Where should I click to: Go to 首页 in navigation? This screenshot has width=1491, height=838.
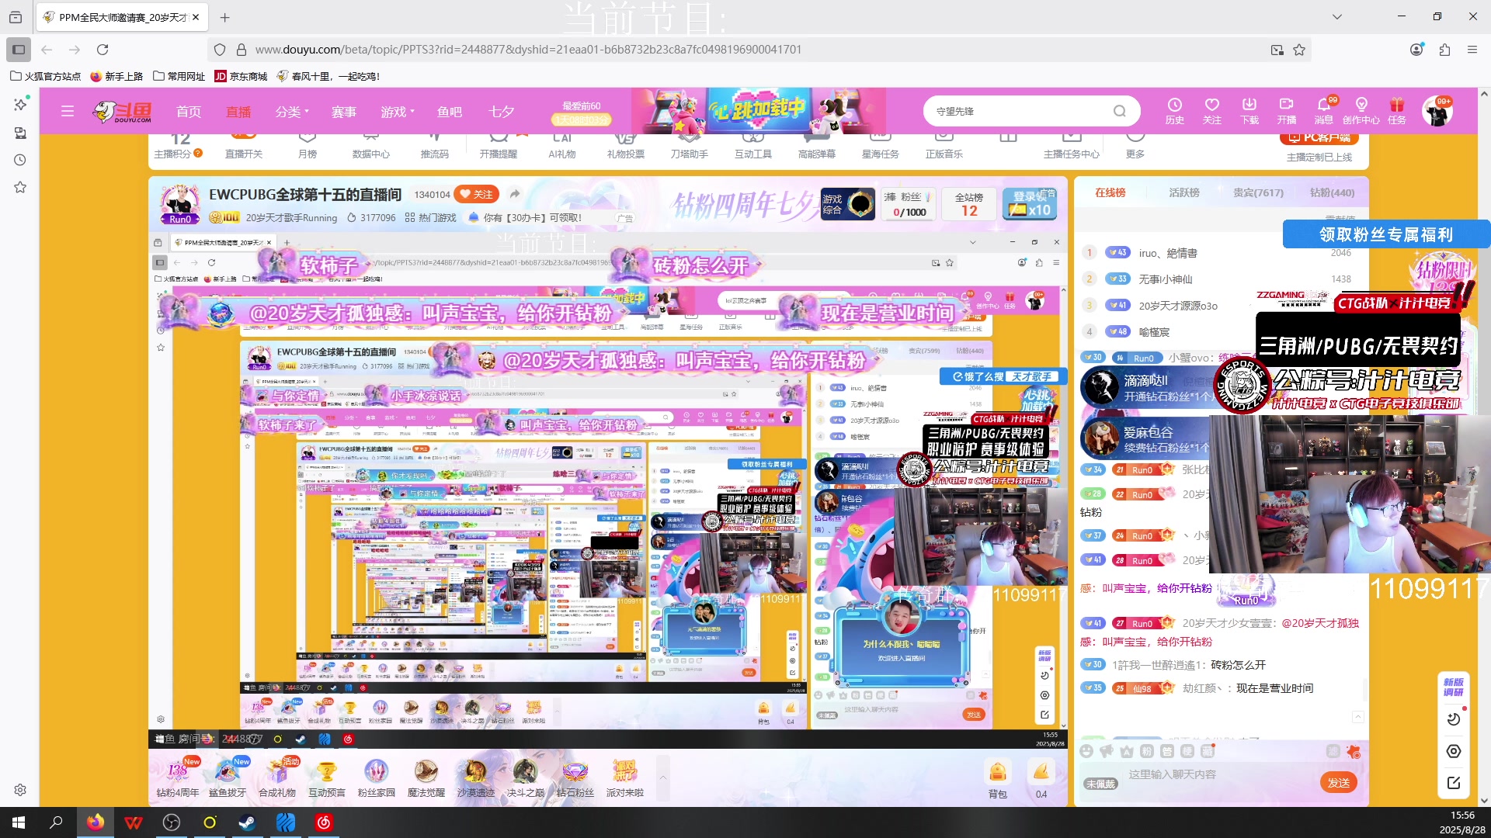[x=189, y=112]
